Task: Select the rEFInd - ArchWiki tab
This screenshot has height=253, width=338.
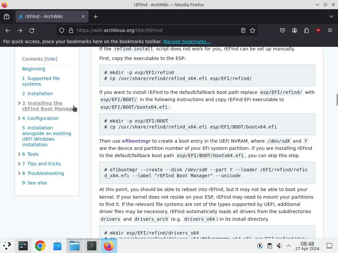Action: pos(52,16)
